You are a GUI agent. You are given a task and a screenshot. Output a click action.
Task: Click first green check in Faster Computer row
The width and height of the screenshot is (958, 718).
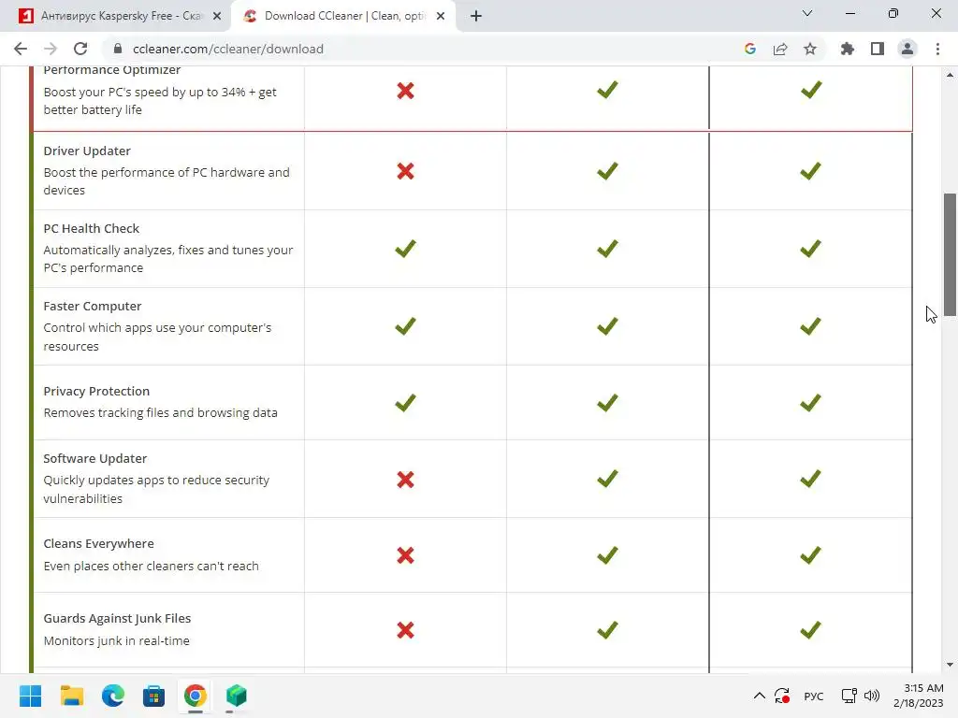tap(405, 325)
